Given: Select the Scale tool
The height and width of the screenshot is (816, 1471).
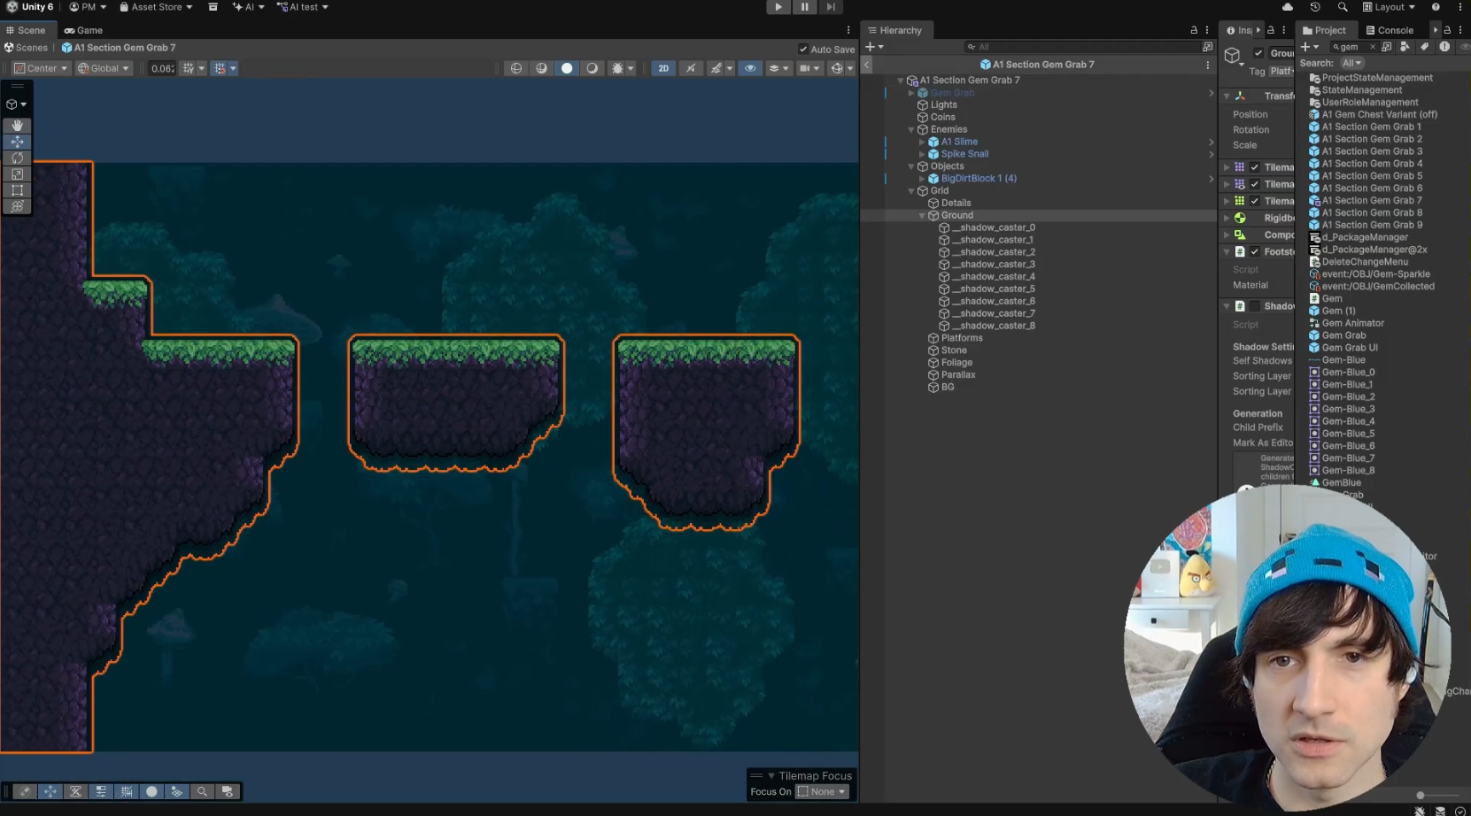Looking at the screenshot, I should (x=17, y=174).
